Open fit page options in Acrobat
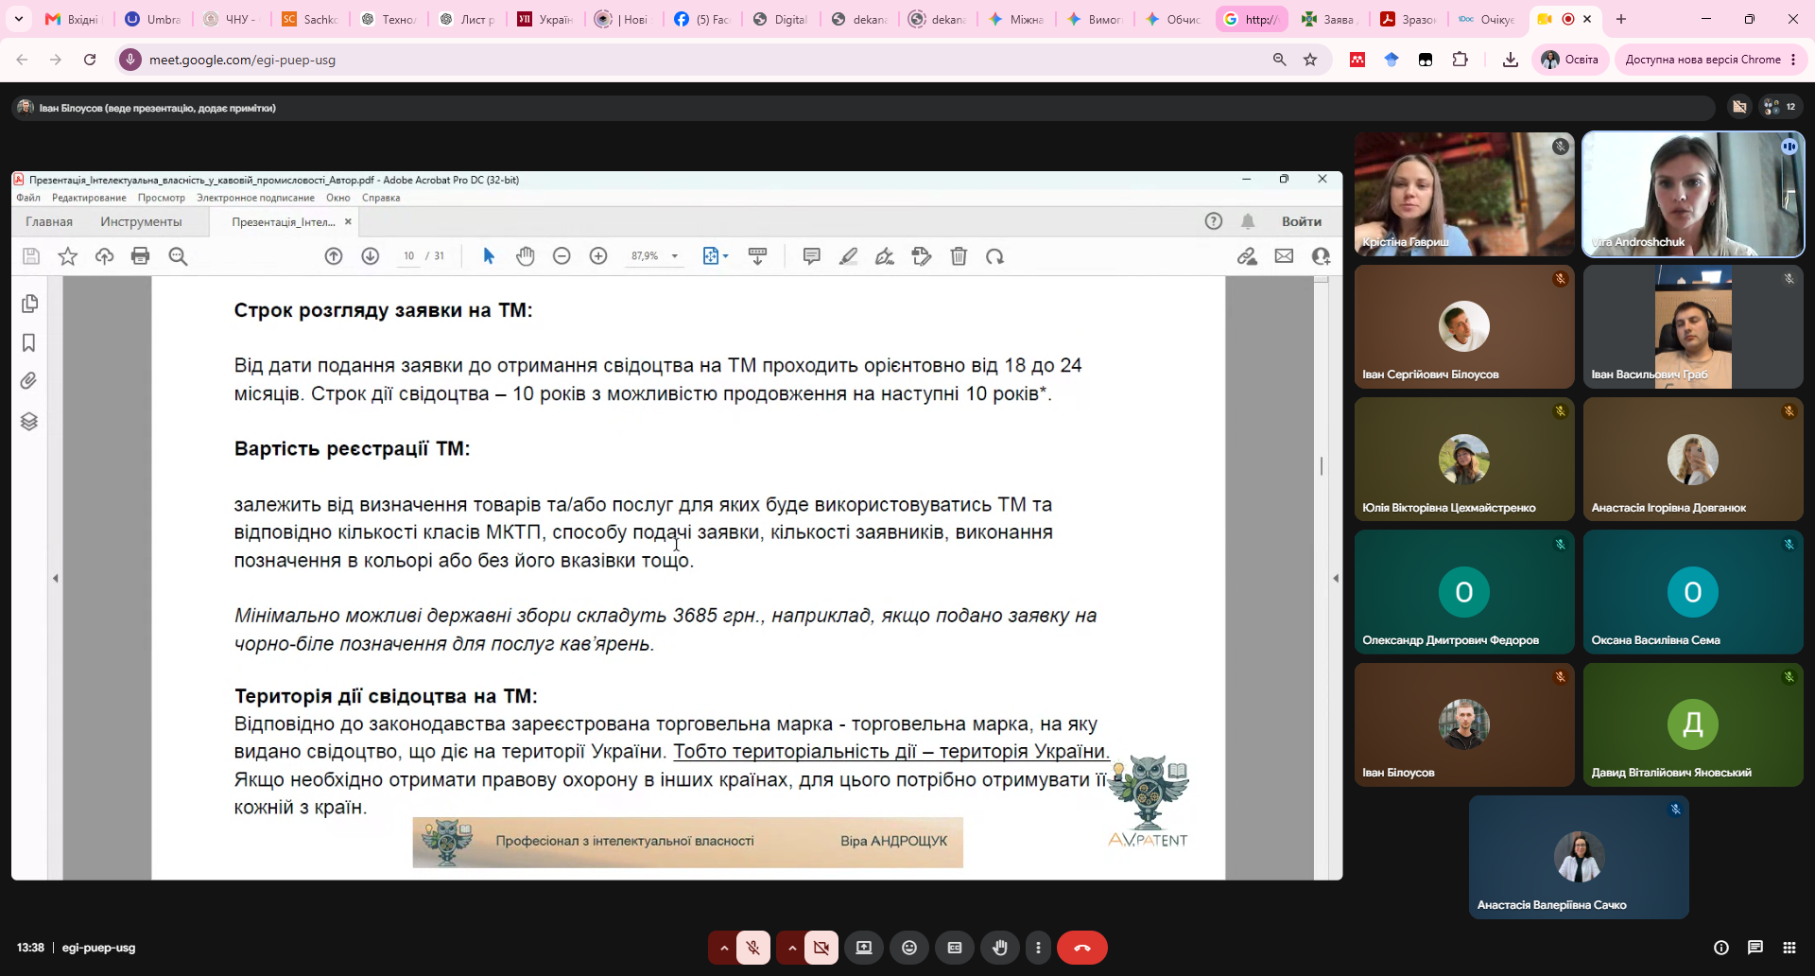The width and height of the screenshot is (1815, 976). 716,256
